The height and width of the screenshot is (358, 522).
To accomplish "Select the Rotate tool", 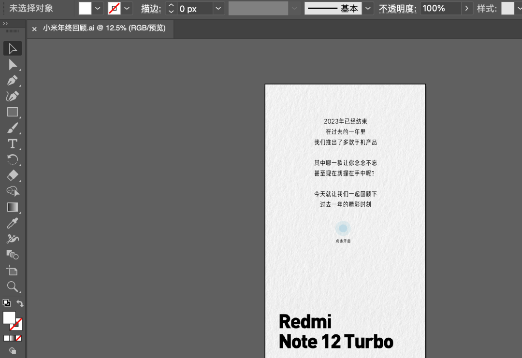I will (13, 160).
